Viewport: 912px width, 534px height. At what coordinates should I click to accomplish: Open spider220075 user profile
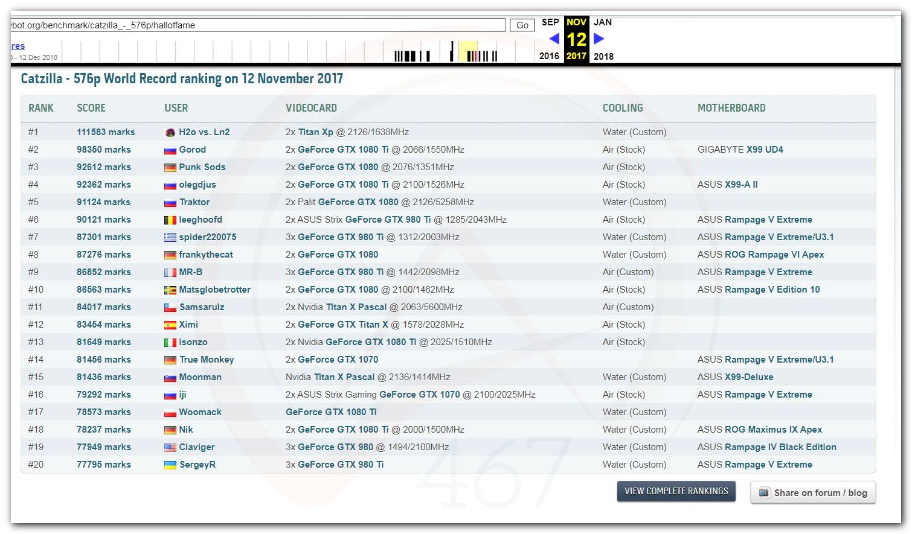(208, 237)
